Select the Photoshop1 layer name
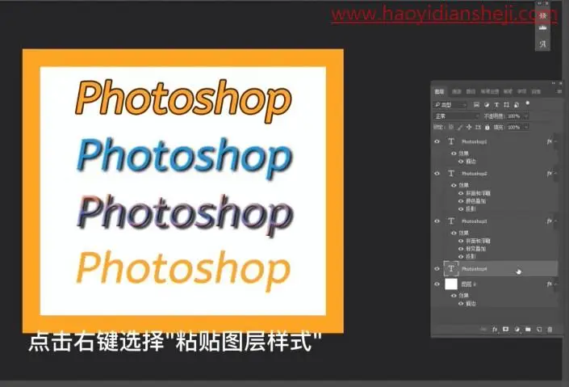 click(475, 141)
